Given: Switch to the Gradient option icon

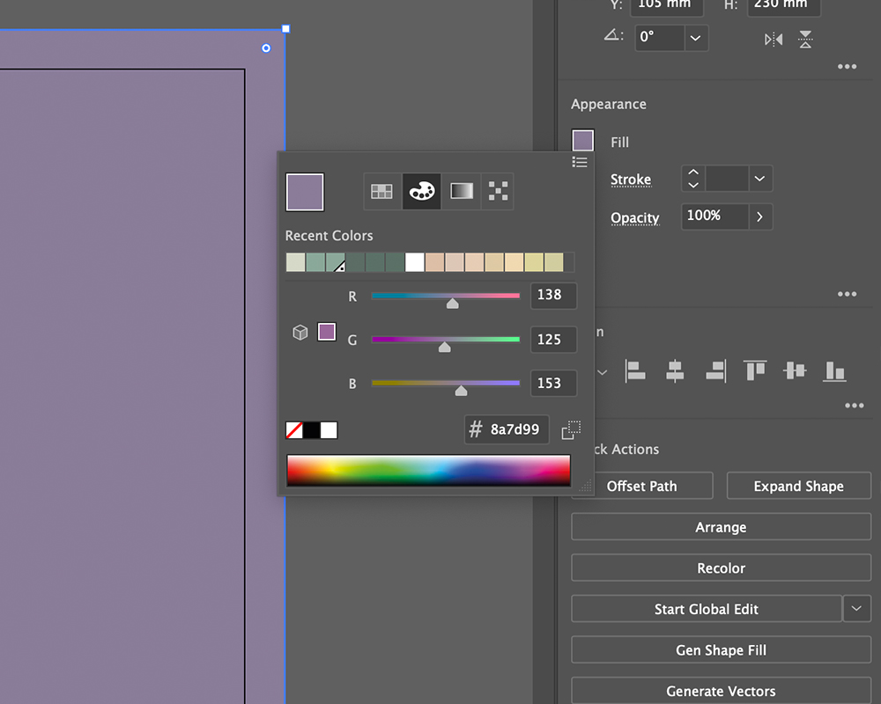Looking at the screenshot, I should (462, 192).
